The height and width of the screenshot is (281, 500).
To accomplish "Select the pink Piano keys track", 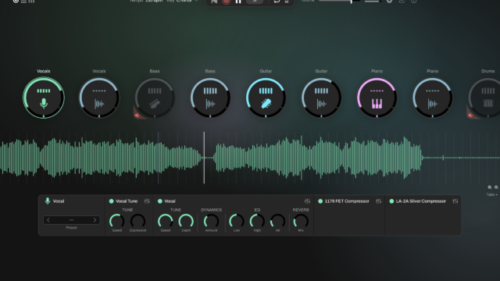I will coord(377,98).
